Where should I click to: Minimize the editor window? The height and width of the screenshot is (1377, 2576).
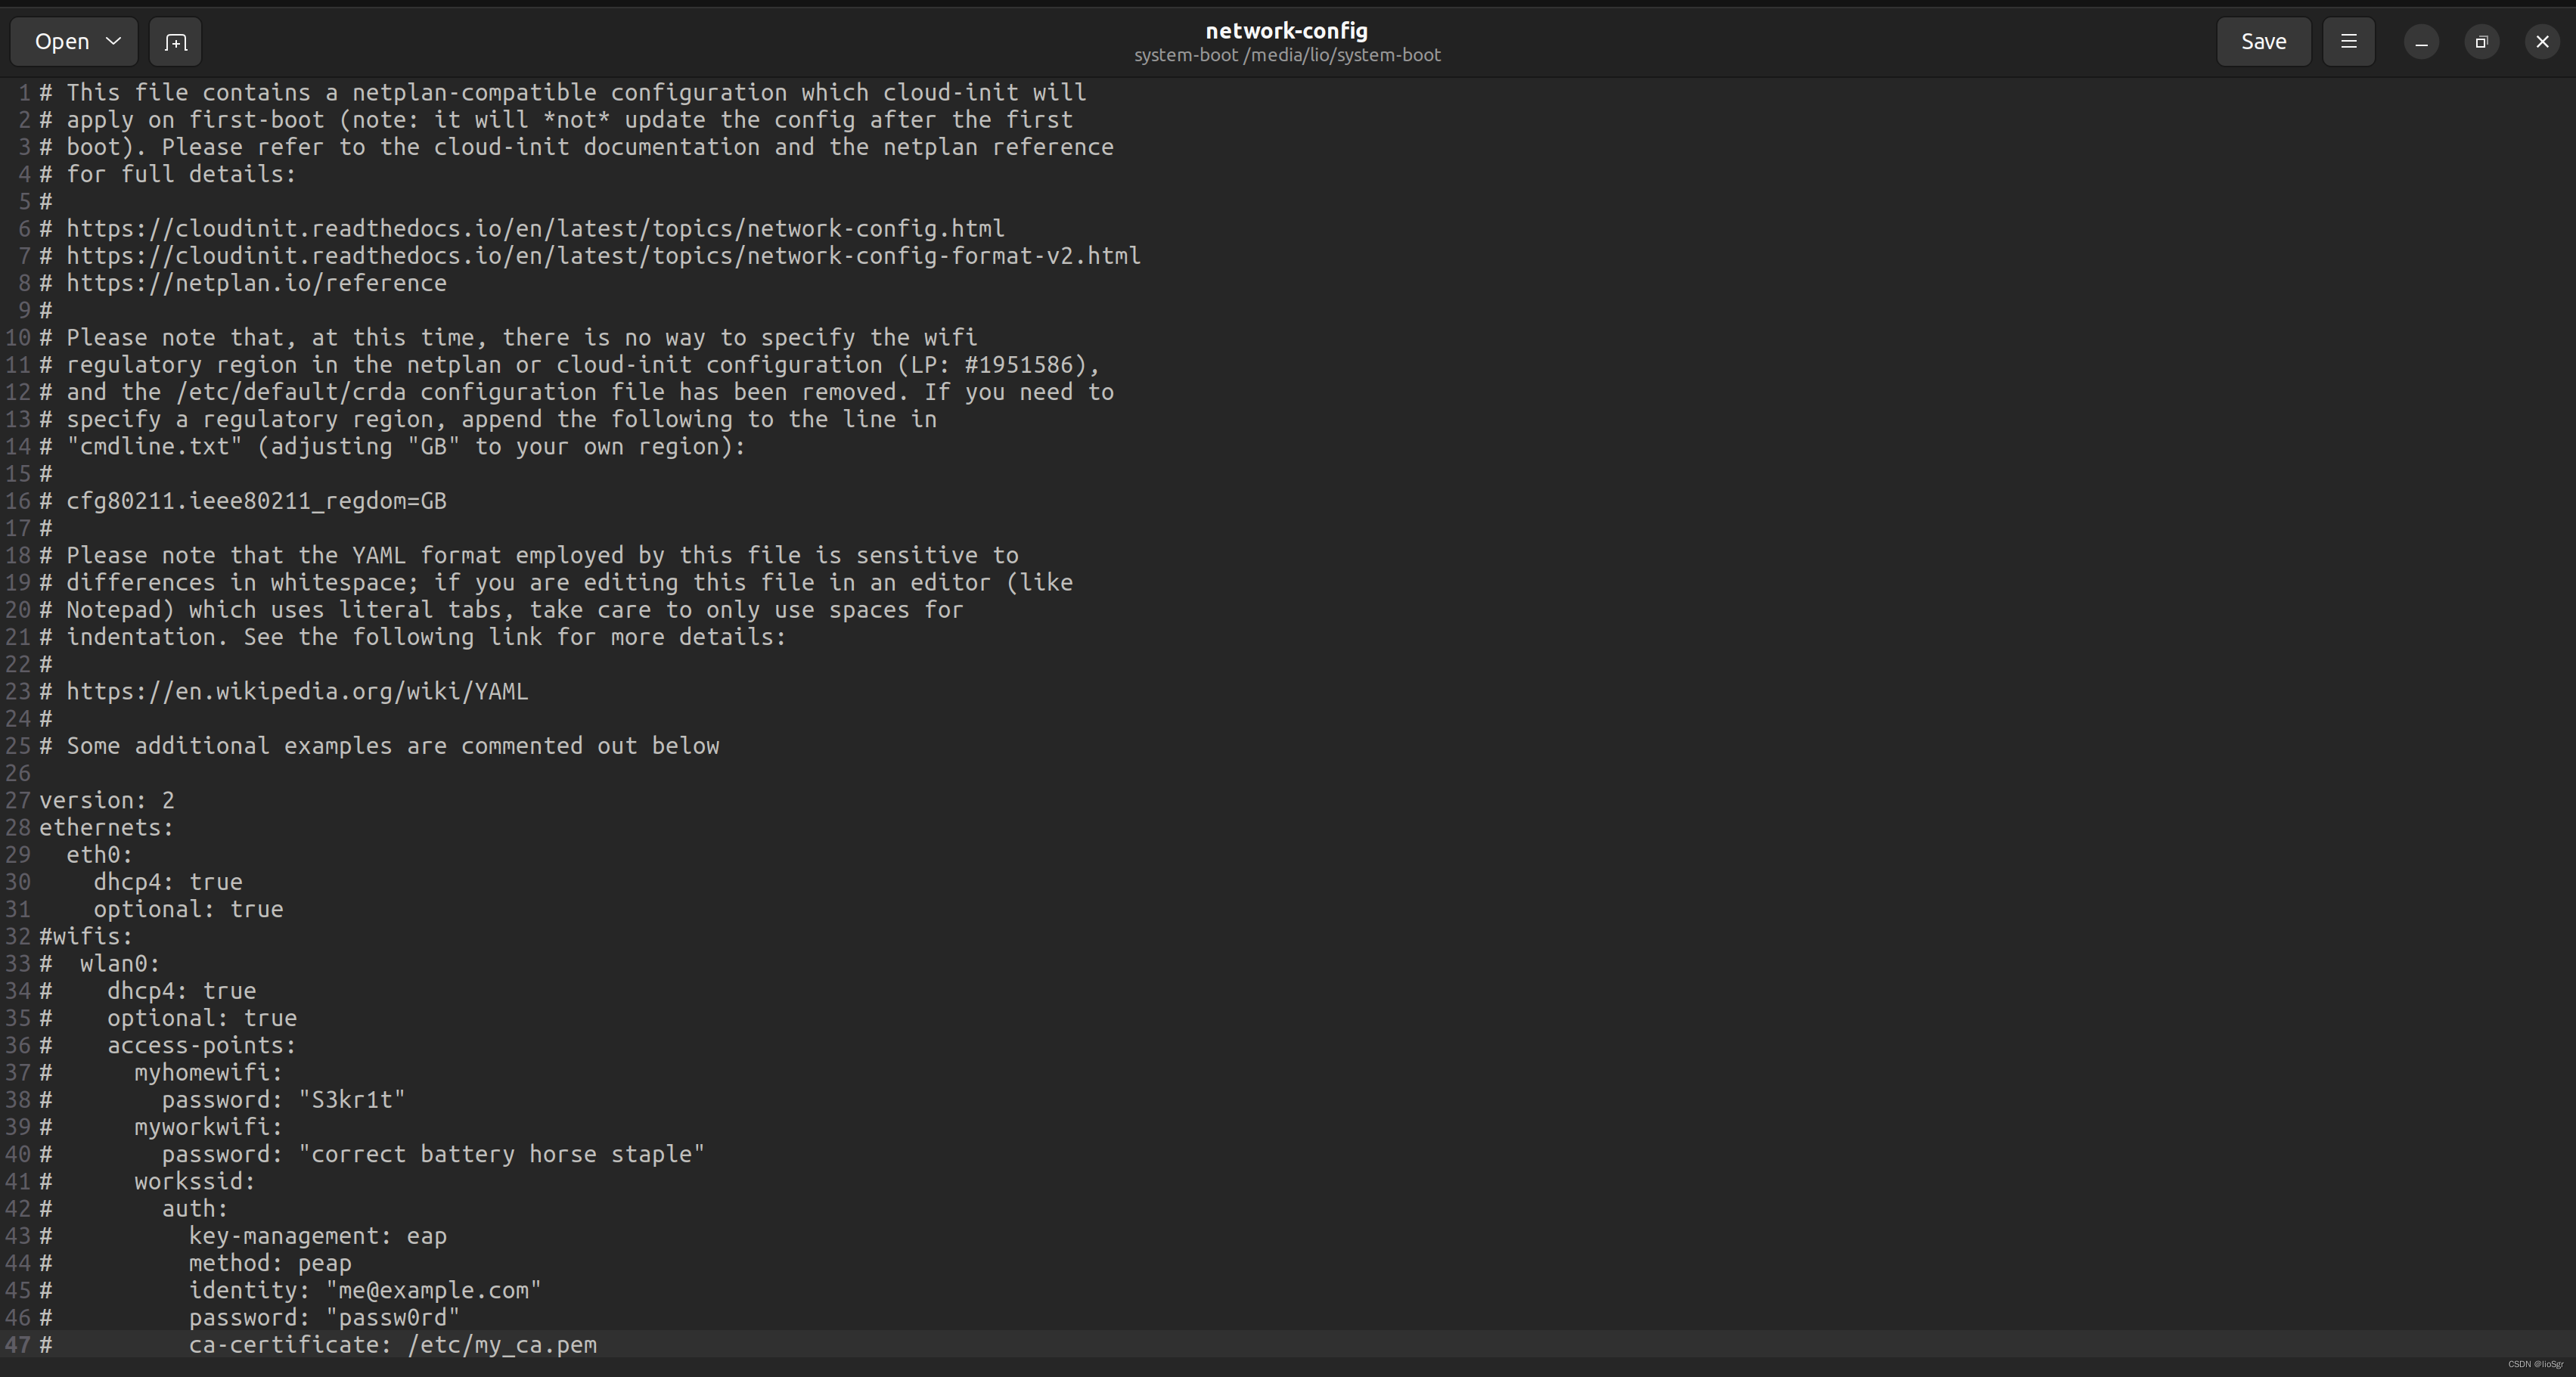coord(2421,42)
